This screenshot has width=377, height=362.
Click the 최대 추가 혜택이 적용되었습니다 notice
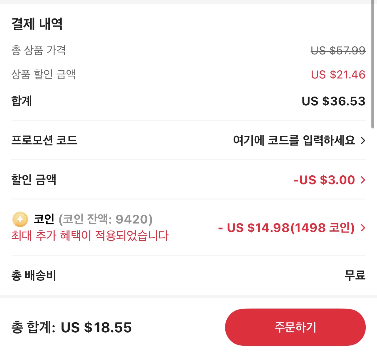pos(89,237)
